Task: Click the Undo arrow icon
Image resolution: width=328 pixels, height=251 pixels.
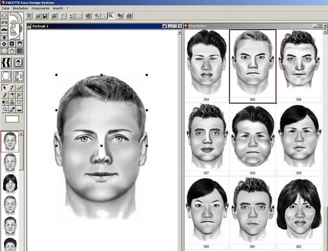Action: 71,16
